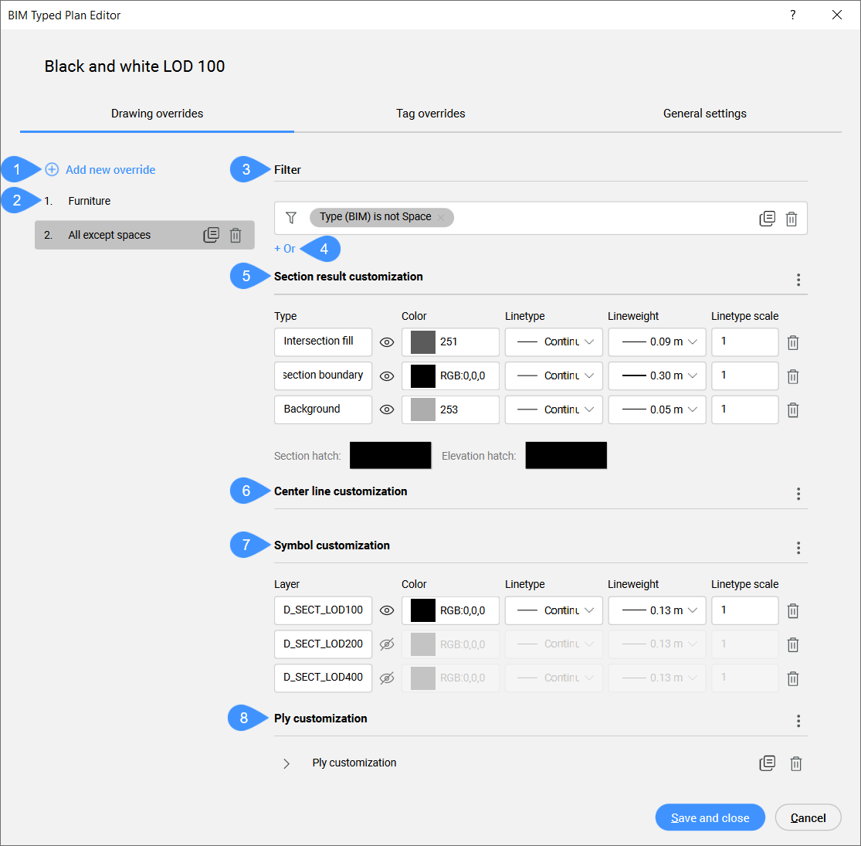Expand the Ply customization chevron
This screenshot has height=846, width=861.
click(x=286, y=763)
